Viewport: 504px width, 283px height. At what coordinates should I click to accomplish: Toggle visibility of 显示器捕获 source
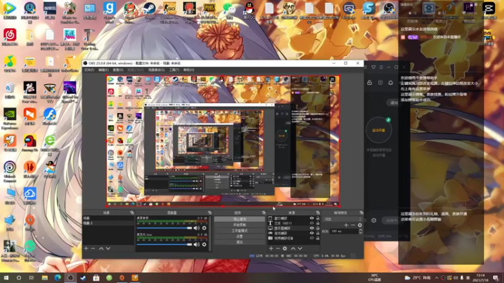click(x=311, y=228)
